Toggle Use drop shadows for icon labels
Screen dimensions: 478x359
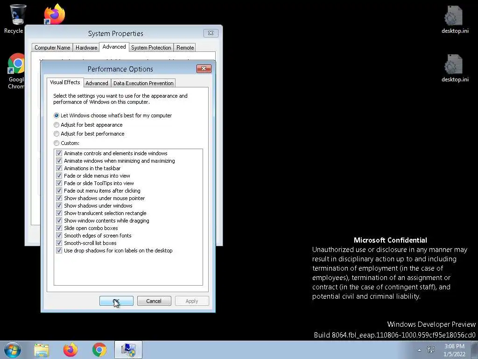point(59,251)
